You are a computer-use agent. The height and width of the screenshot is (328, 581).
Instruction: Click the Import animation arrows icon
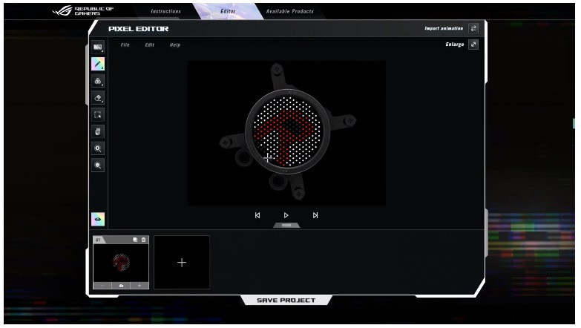[473, 28]
